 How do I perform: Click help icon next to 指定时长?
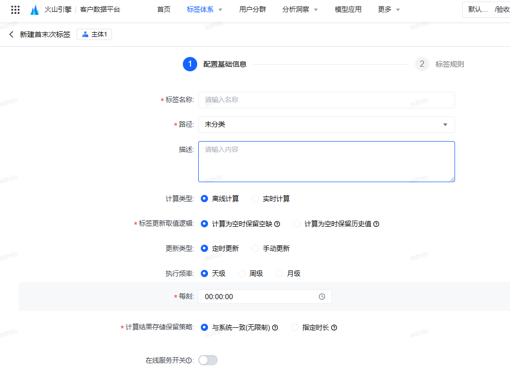[x=334, y=328]
